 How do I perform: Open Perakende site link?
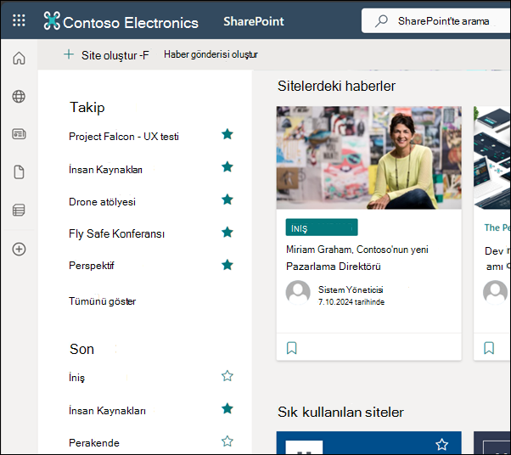pos(94,442)
